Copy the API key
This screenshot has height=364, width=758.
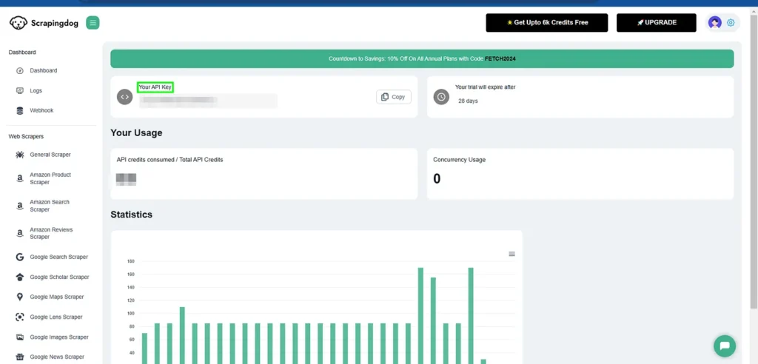[393, 97]
